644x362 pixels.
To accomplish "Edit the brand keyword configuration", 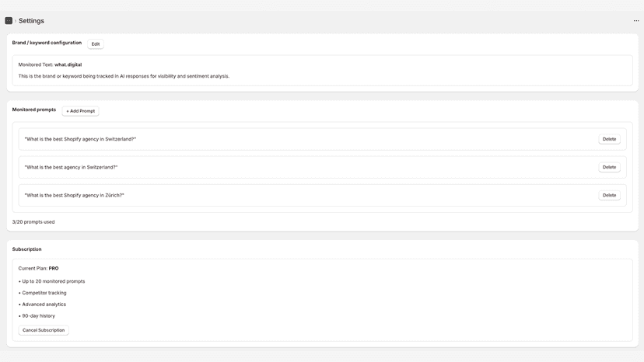I will point(96,44).
